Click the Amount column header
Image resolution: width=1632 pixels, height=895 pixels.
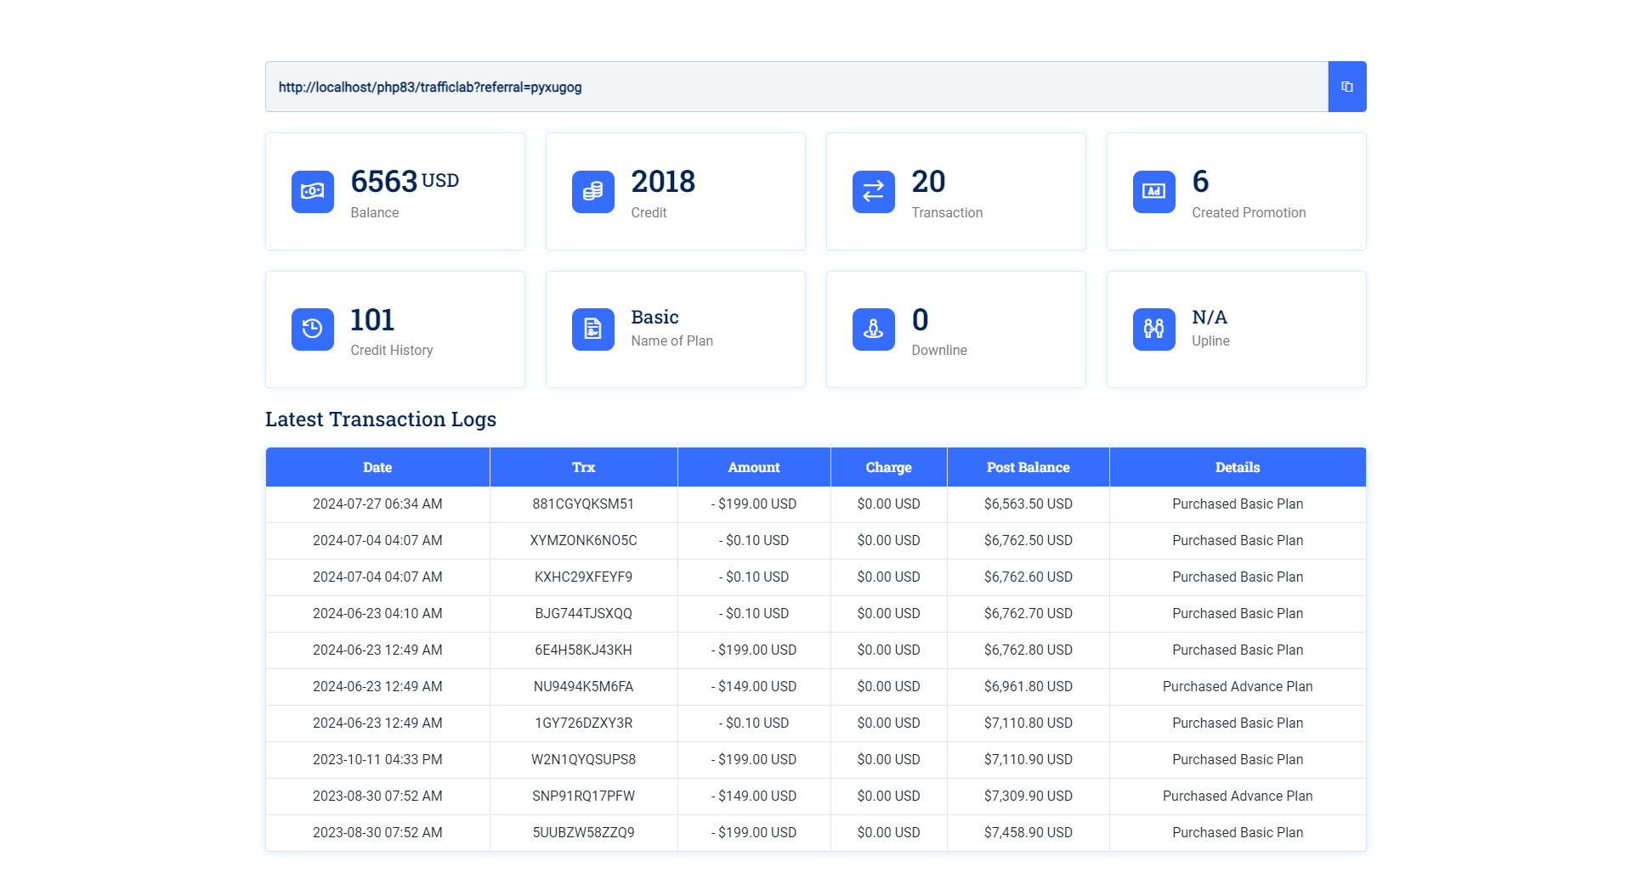754,468
